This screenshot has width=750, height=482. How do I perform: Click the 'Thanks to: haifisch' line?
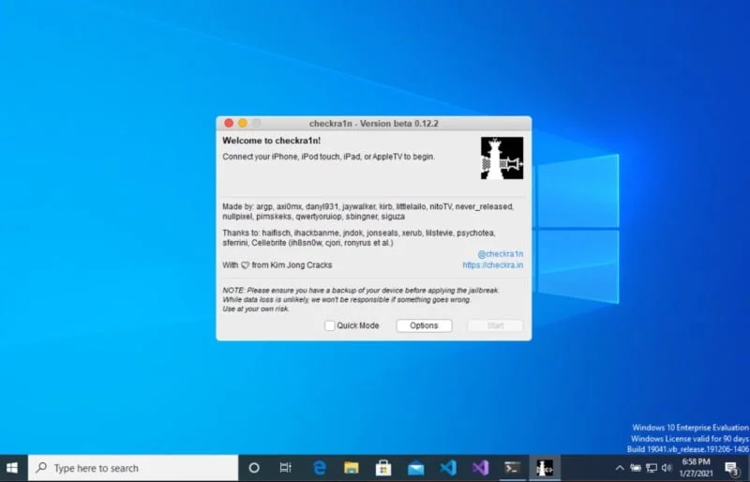(359, 238)
